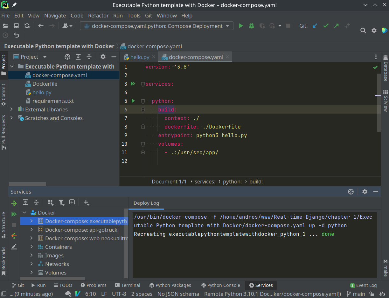Open the Code With Me user menu
Screen dimensions: 389x298
(67, 26)
